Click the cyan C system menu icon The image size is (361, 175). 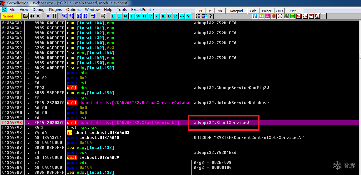tap(5, 9)
